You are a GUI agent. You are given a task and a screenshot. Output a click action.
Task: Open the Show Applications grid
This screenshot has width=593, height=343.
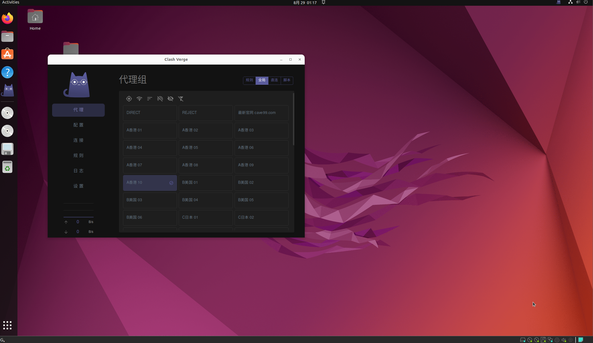pyautogui.click(x=7, y=325)
